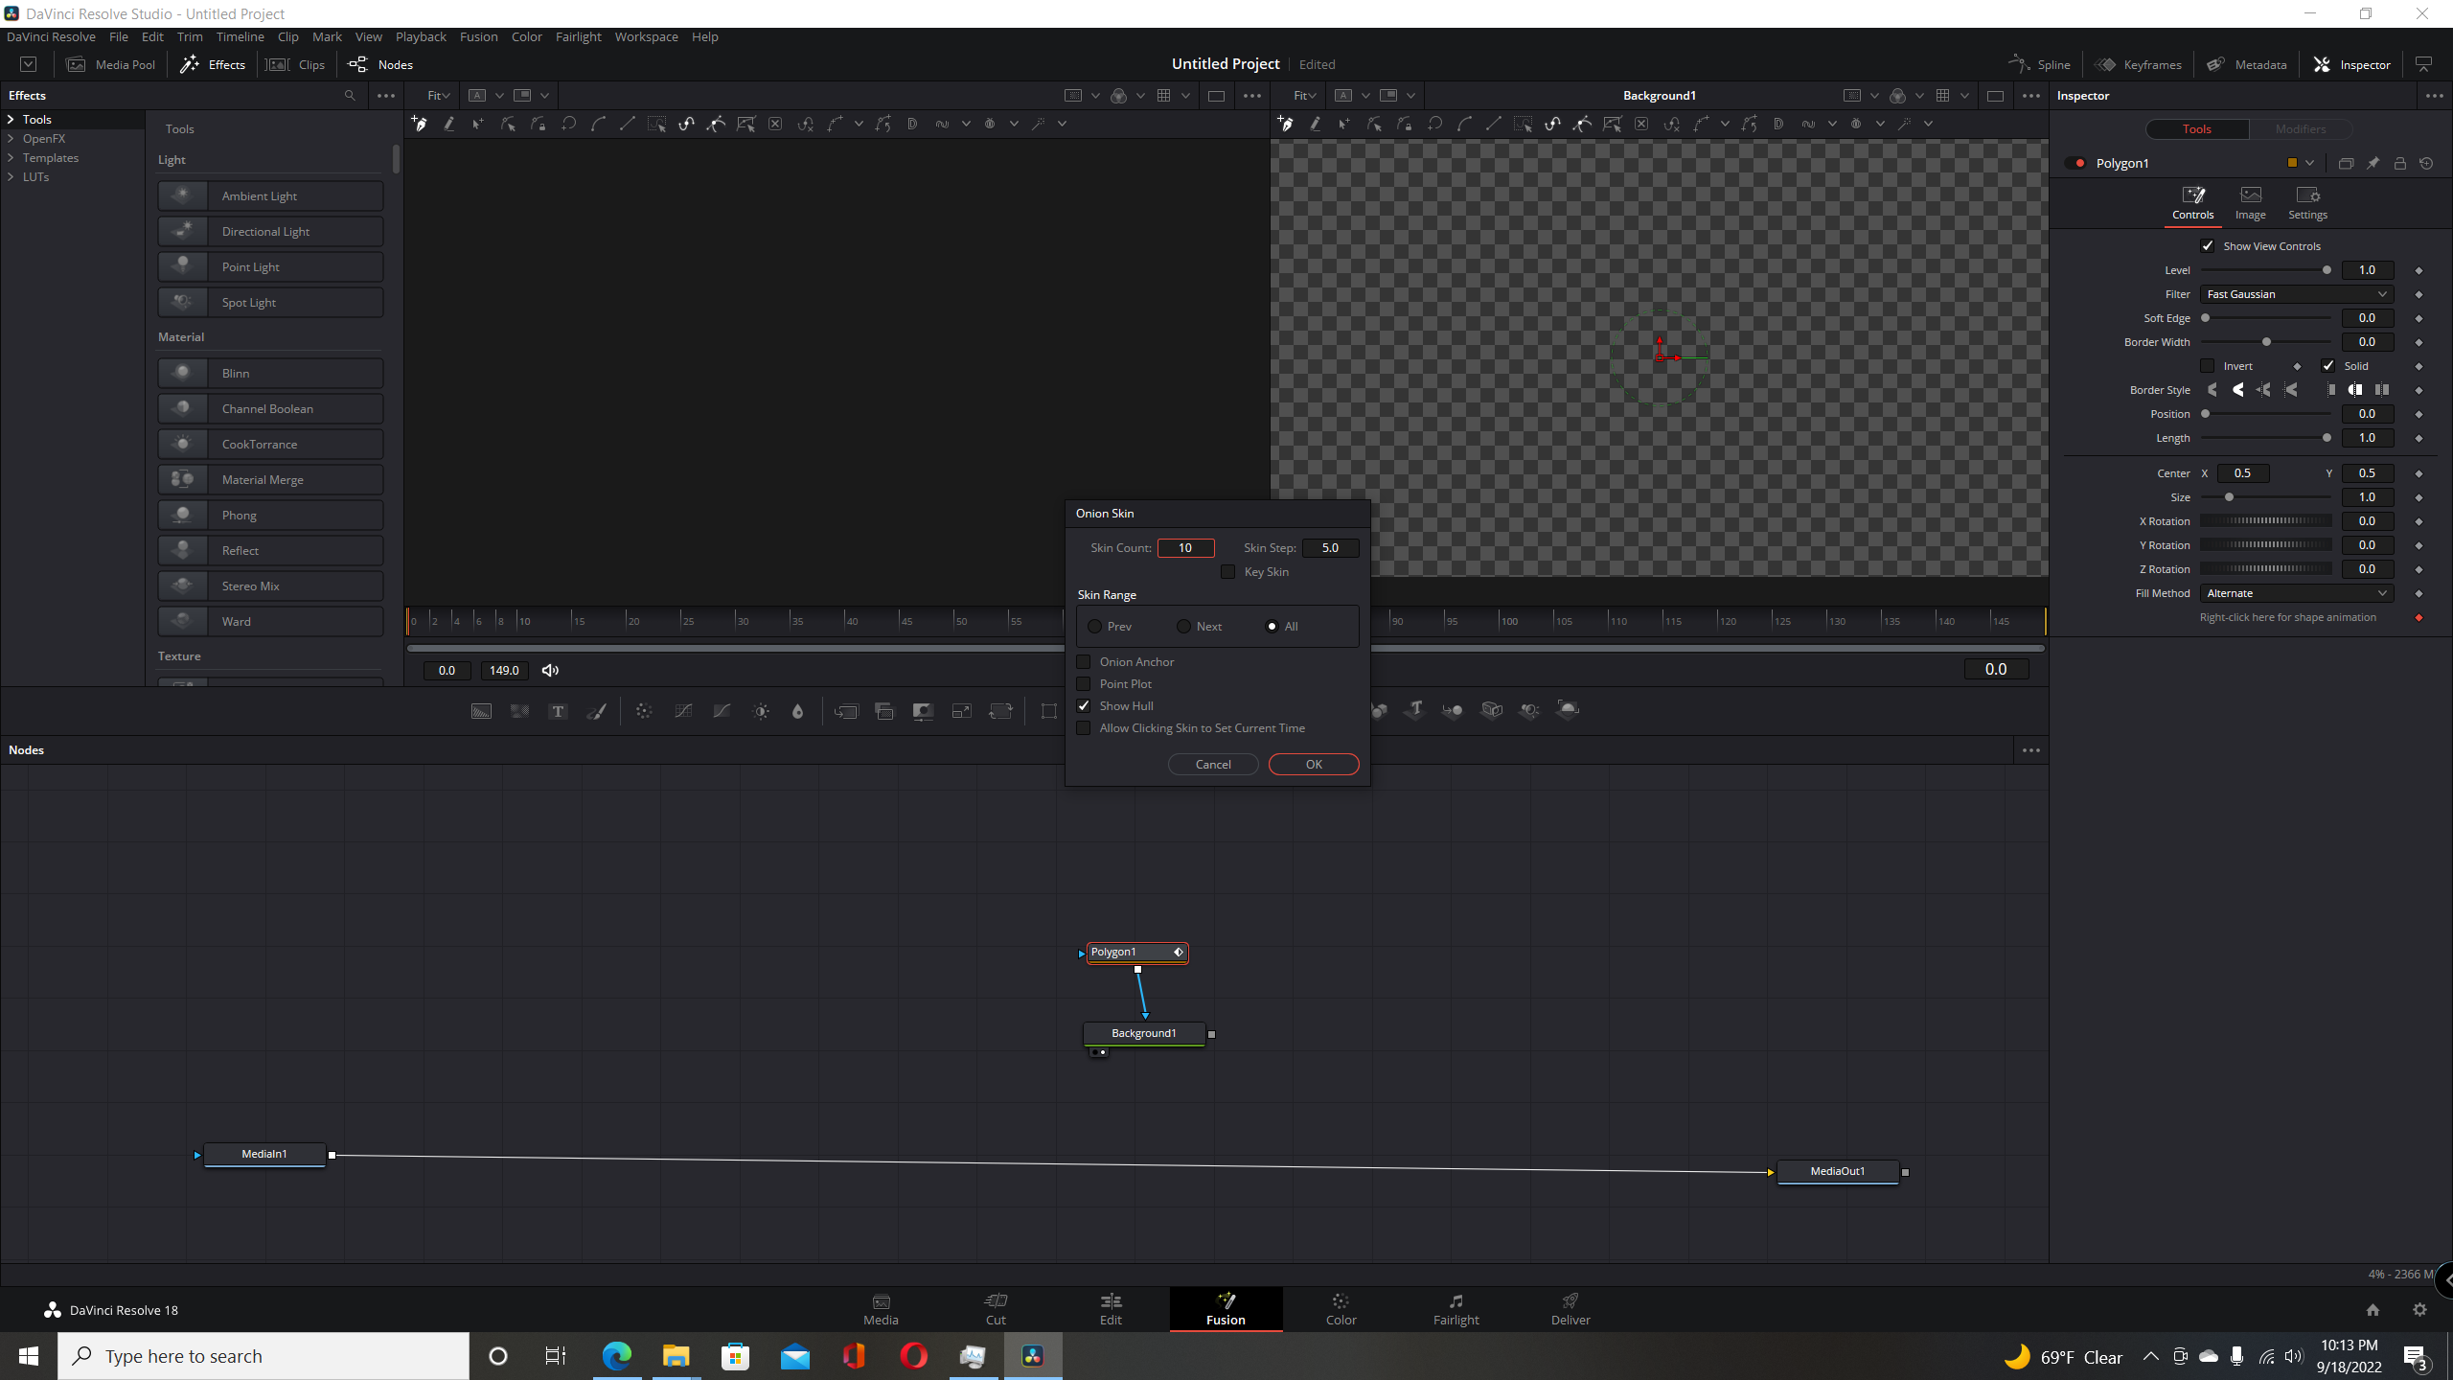This screenshot has height=1380, width=2453.
Task: Go to the Color page
Action: [x=1341, y=1309]
